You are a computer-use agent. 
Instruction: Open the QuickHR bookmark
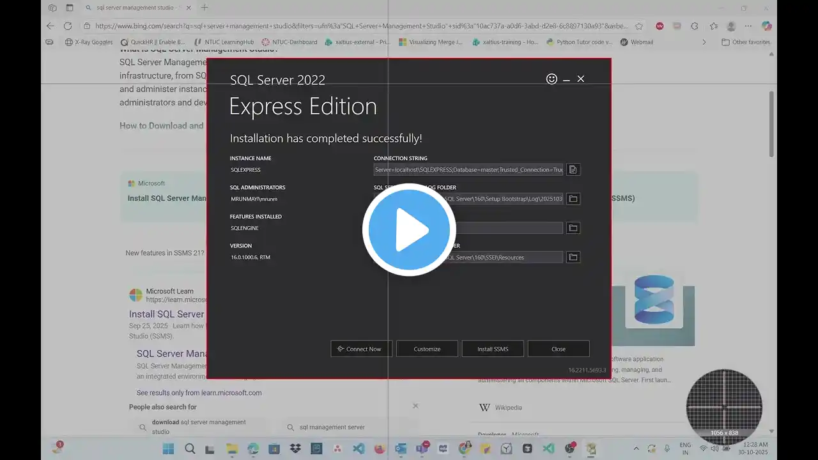(152, 42)
